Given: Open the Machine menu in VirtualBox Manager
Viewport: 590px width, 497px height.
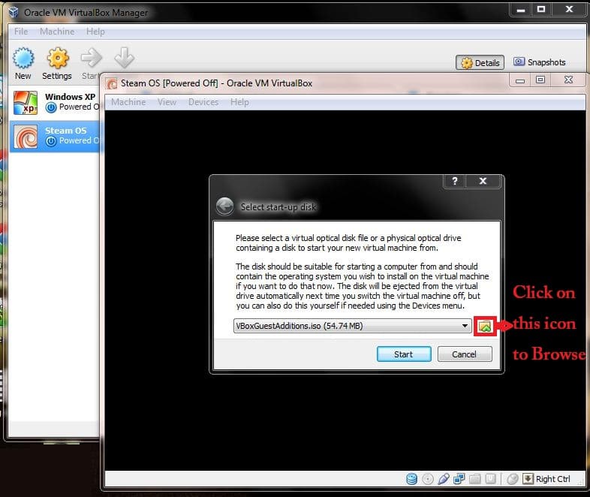Looking at the screenshot, I should 57,32.
